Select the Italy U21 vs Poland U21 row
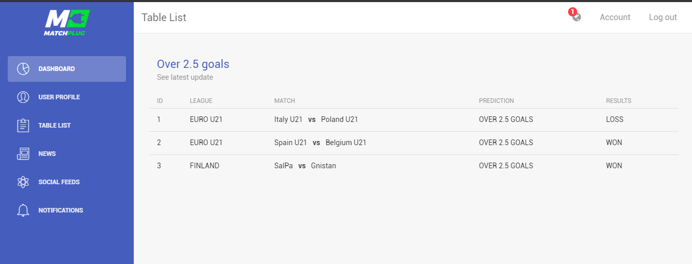The image size is (692, 264). coord(414,120)
